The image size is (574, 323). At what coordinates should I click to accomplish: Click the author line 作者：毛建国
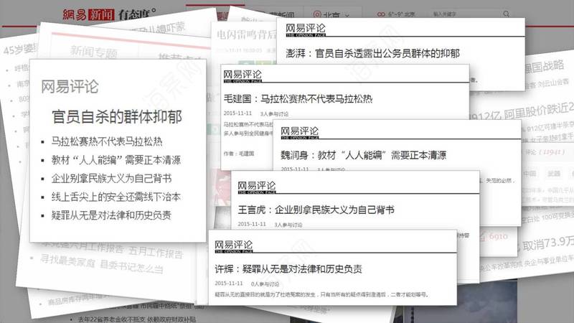[x=239, y=154]
